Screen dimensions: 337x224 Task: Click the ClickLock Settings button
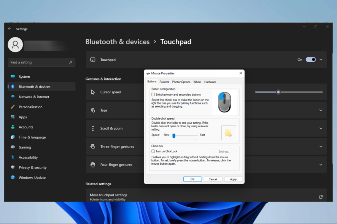(224, 151)
